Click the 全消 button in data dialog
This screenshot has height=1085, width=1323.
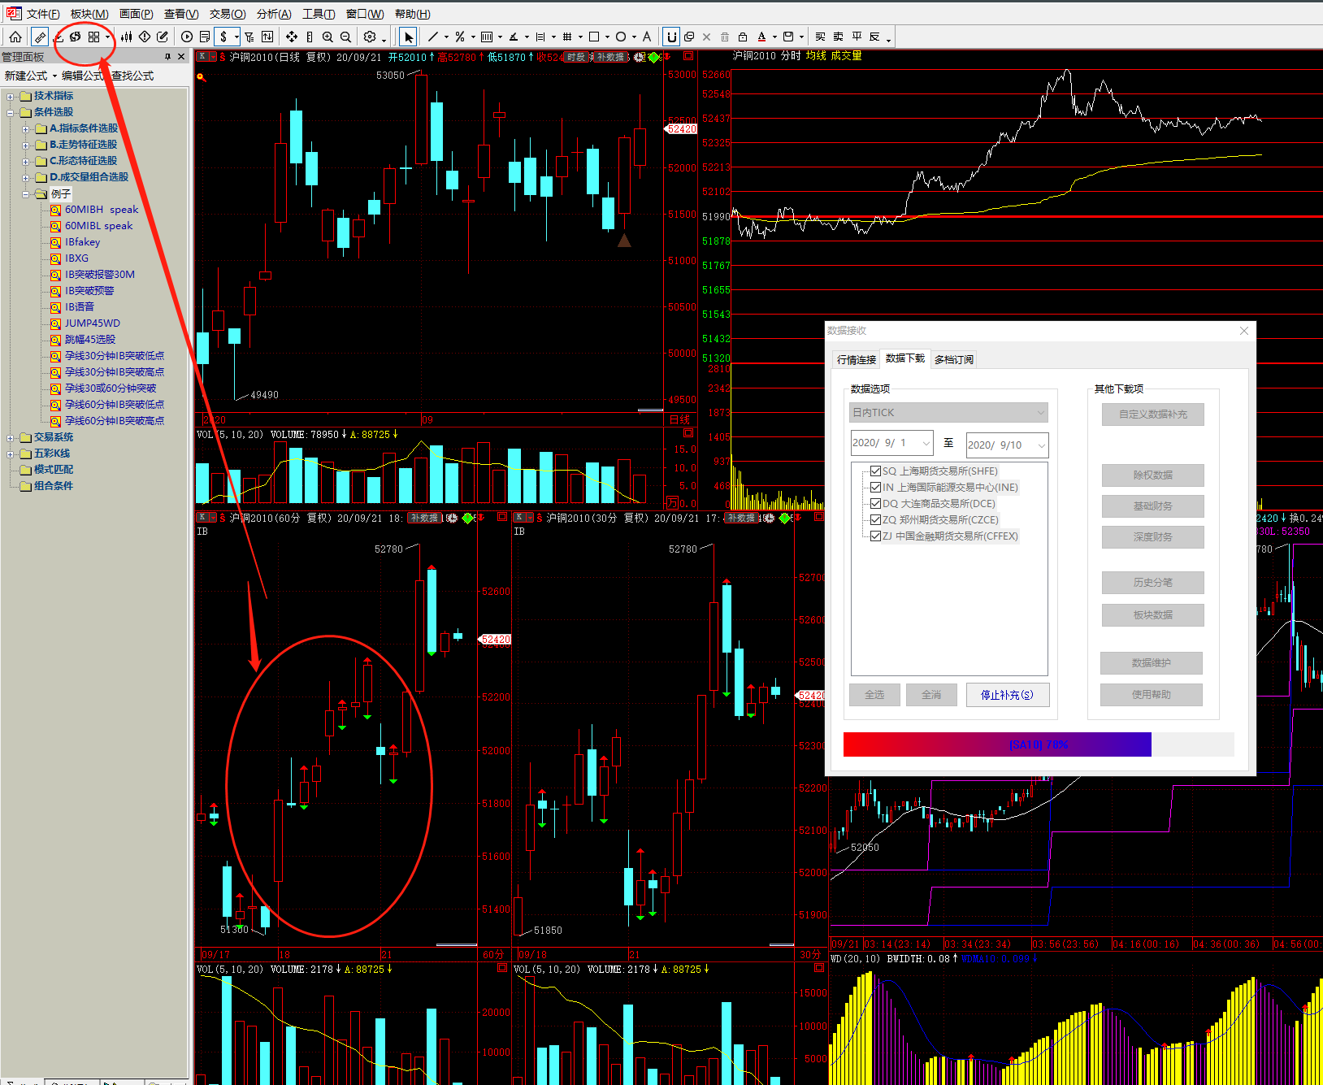[931, 695]
